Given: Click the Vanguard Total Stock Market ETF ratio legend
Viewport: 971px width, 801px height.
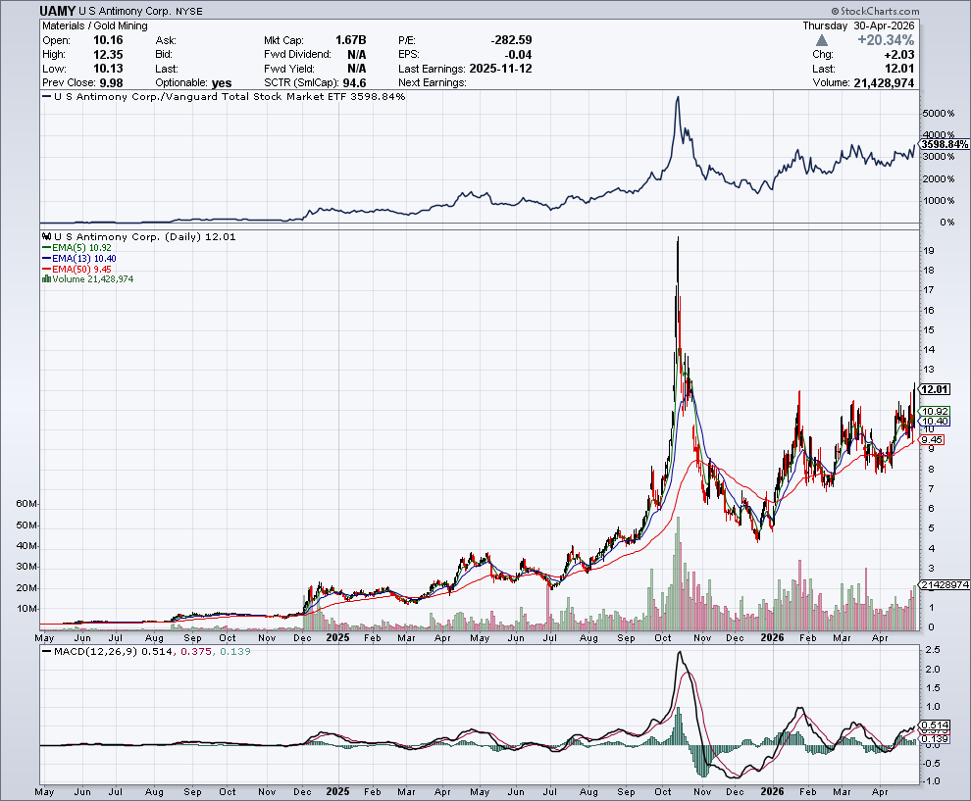Looking at the screenshot, I should click(x=230, y=96).
